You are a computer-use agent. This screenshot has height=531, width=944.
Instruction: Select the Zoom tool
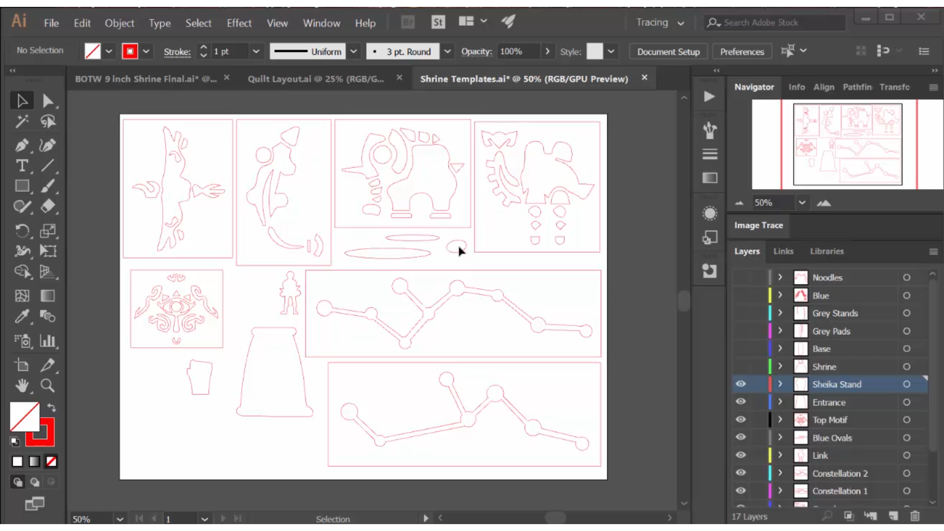point(48,385)
